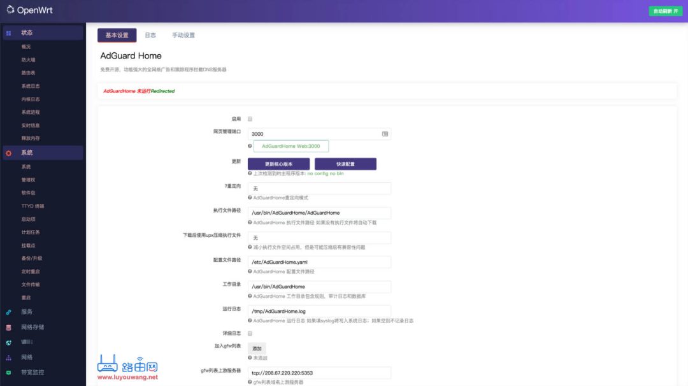688x386 pixels.
Task: Click the gfw列表上游服务器 input field
Action: 319,373
